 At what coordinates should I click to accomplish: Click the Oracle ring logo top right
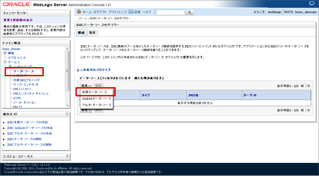[x=312, y=3]
